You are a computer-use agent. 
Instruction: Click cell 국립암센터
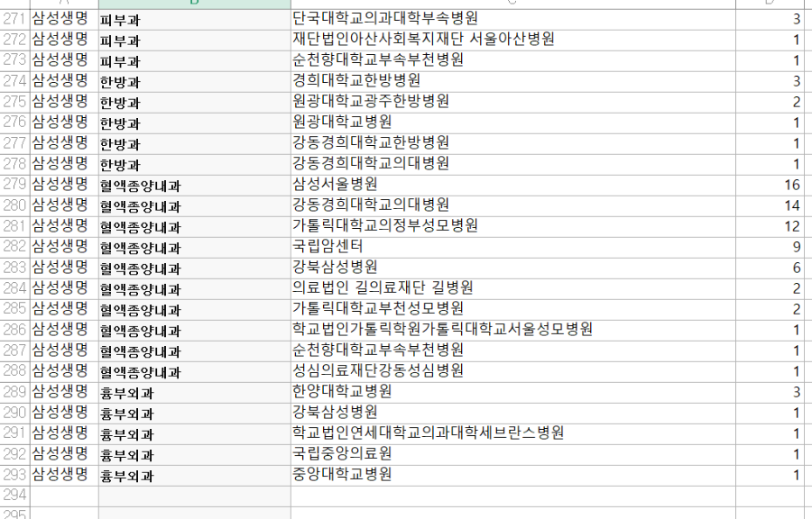[x=512, y=247]
